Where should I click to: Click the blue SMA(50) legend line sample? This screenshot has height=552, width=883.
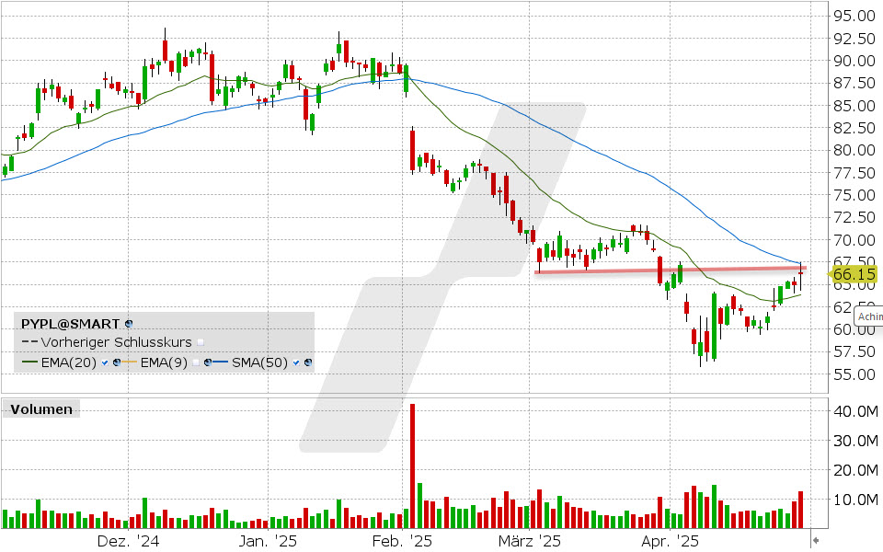(220, 362)
